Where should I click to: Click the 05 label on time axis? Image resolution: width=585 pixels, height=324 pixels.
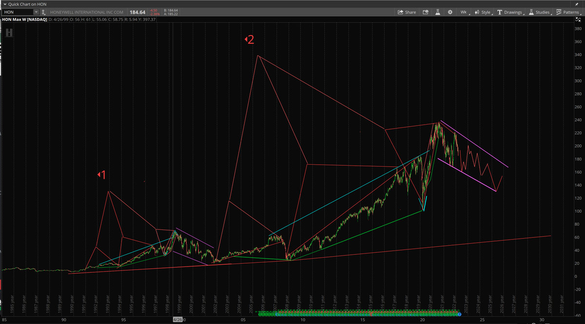243,320
